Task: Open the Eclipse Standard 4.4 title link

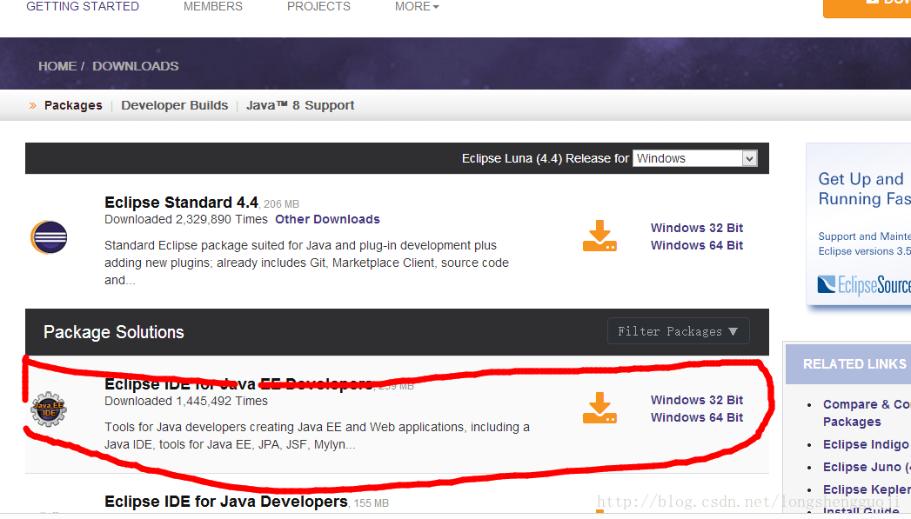Action: (x=181, y=203)
